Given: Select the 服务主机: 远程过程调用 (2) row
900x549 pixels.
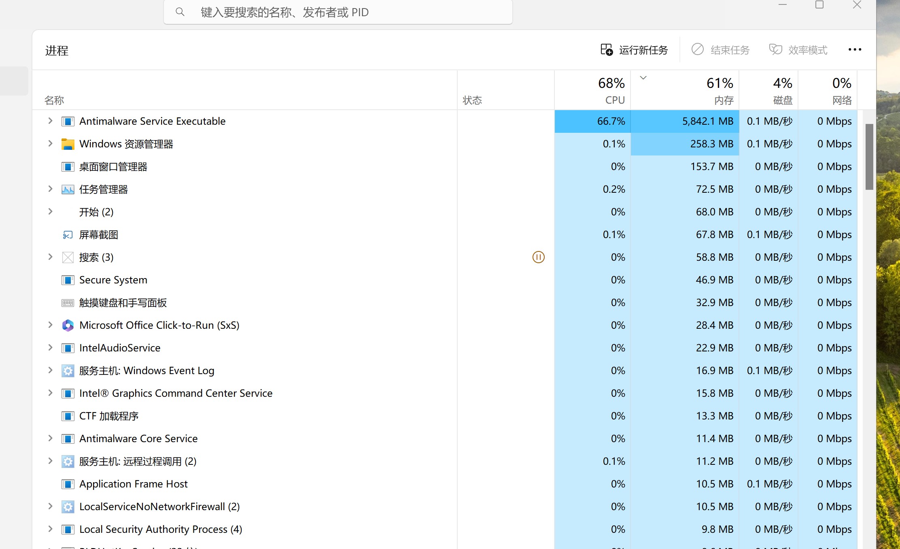Looking at the screenshot, I should (445, 462).
